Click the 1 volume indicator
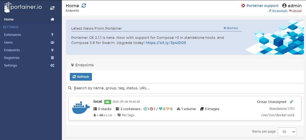 [x=186, y=109]
